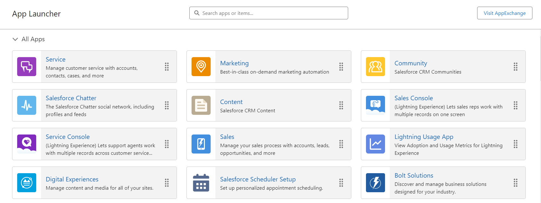Launch the Sales app link
Screen dimensions: 541x203
point(227,137)
